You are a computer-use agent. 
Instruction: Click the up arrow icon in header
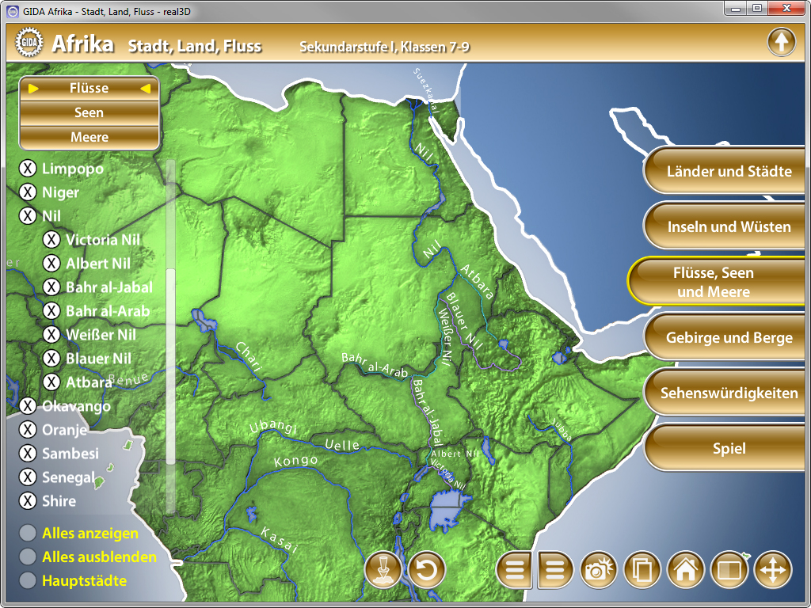point(781,42)
